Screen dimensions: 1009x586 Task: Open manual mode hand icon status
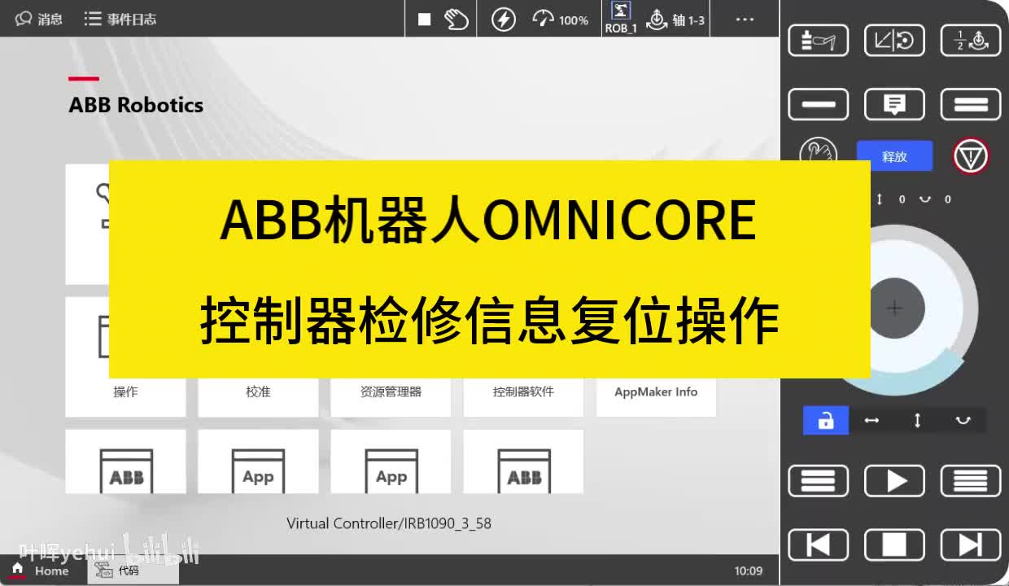456,20
